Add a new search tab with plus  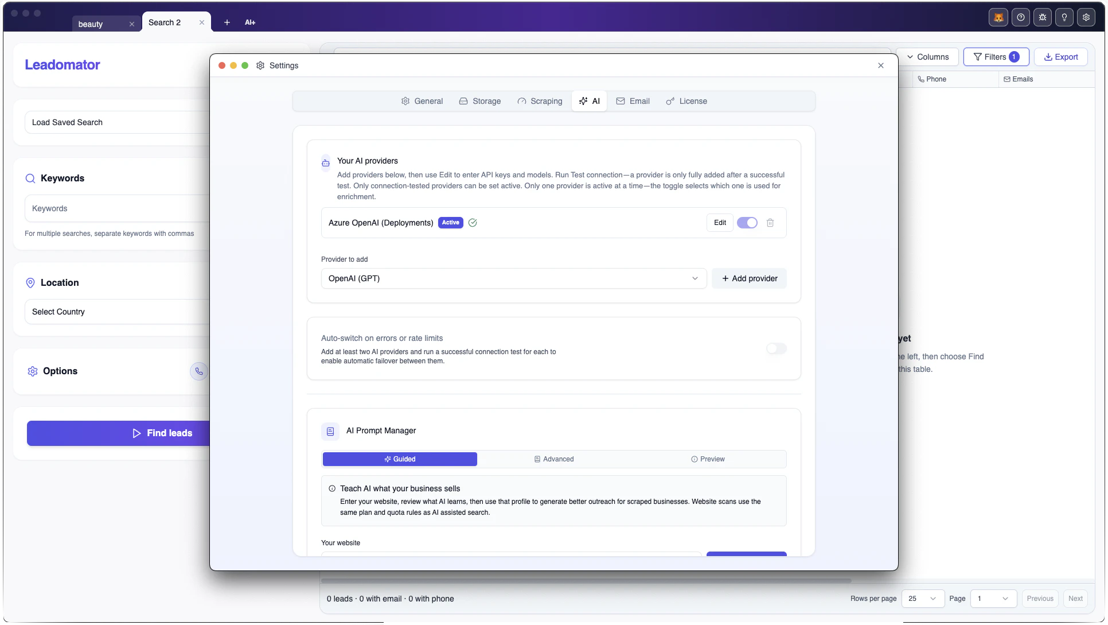(227, 22)
